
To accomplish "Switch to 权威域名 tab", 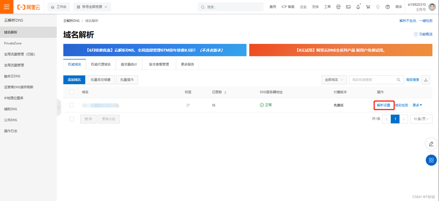I will coord(75,64).
